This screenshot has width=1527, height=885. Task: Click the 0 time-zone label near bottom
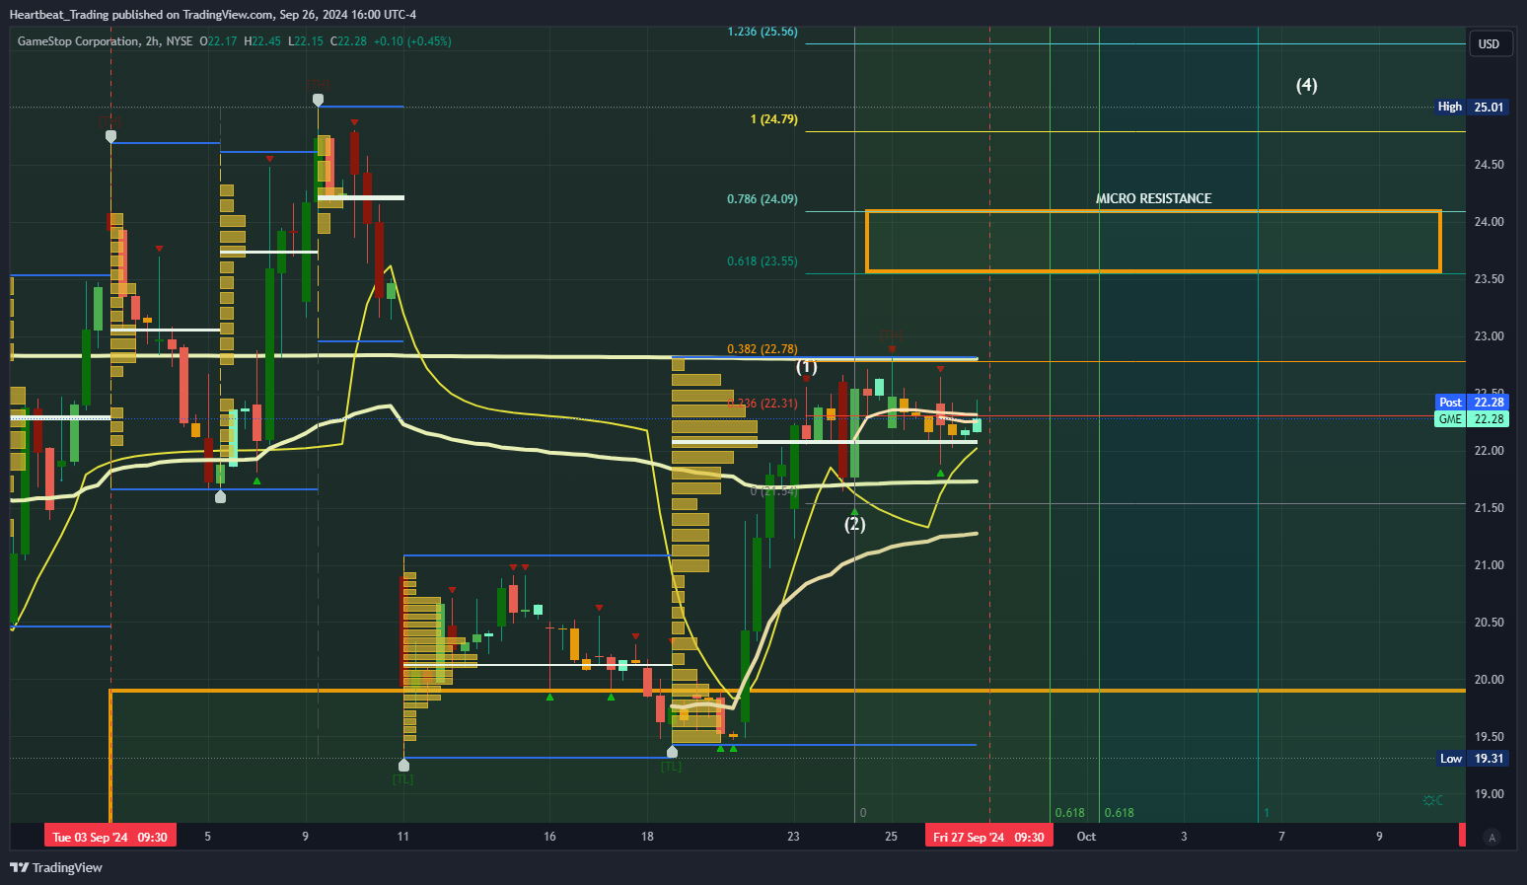click(x=863, y=813)
